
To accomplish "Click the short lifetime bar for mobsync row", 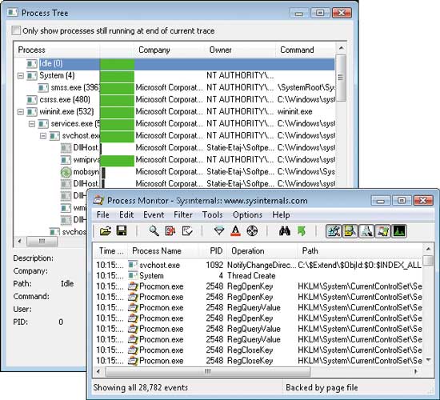I will coord(103,172).
